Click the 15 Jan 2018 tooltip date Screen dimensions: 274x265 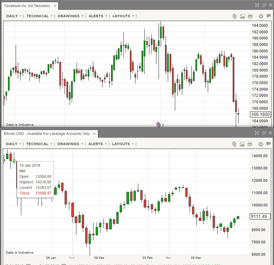pyautogui.click(x=30, y=165)
